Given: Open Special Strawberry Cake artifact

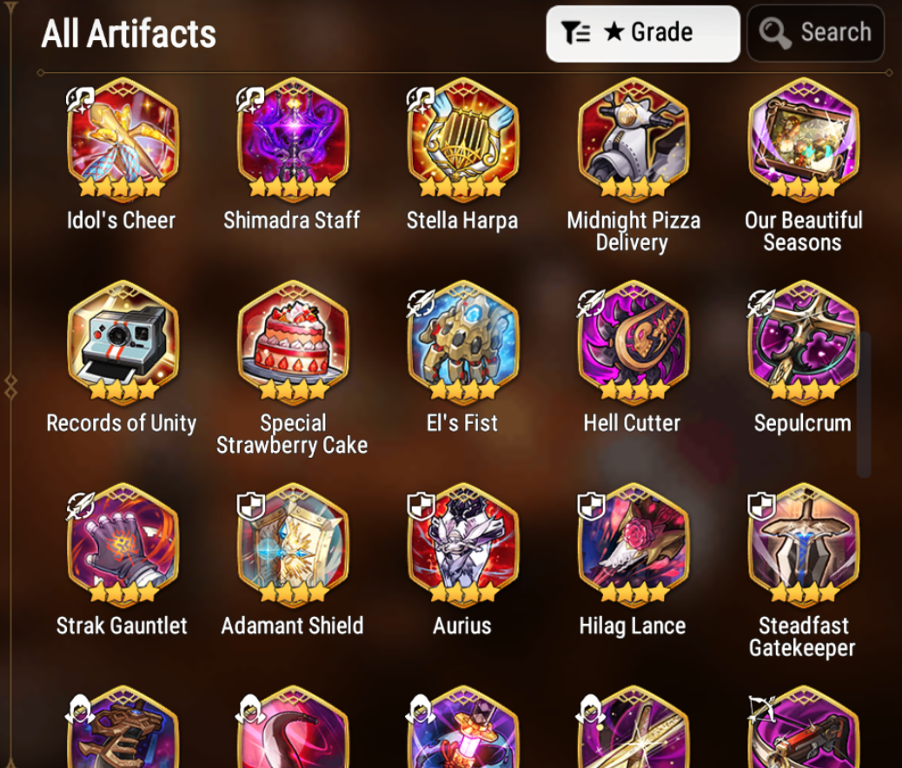Looking at the screenshot, I should coord(293,342).
